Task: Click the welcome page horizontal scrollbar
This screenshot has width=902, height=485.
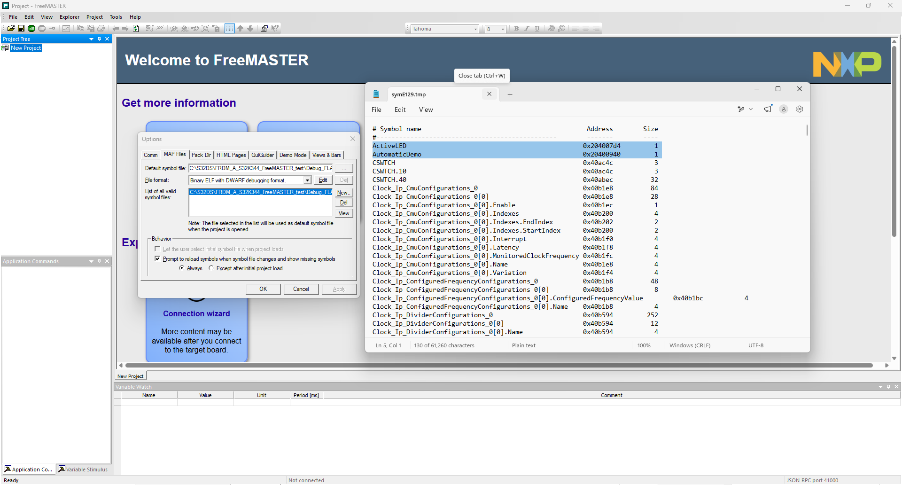Action: pyautogui.click(x=499, y=365)
